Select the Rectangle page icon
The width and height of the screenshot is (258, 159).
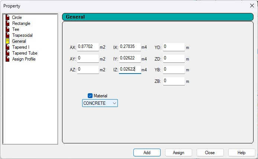point(7,23)
